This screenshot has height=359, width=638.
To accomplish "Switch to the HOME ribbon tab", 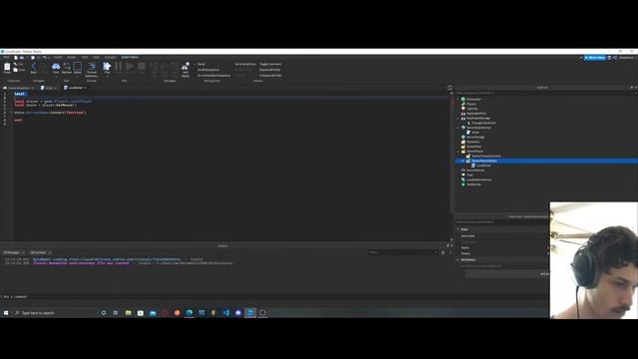I will 58,58.
